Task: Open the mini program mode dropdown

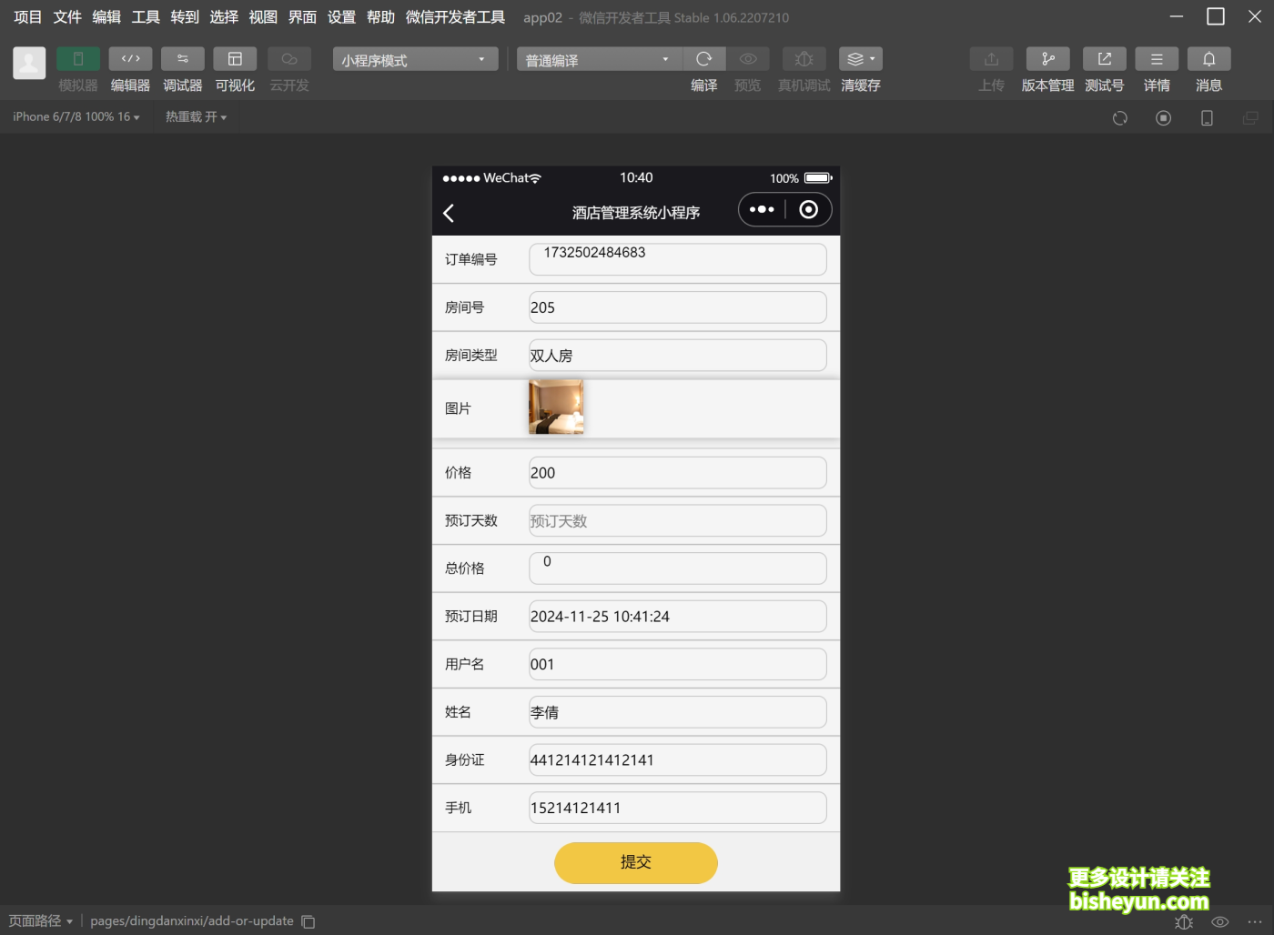Action: (x=415, y=60)
